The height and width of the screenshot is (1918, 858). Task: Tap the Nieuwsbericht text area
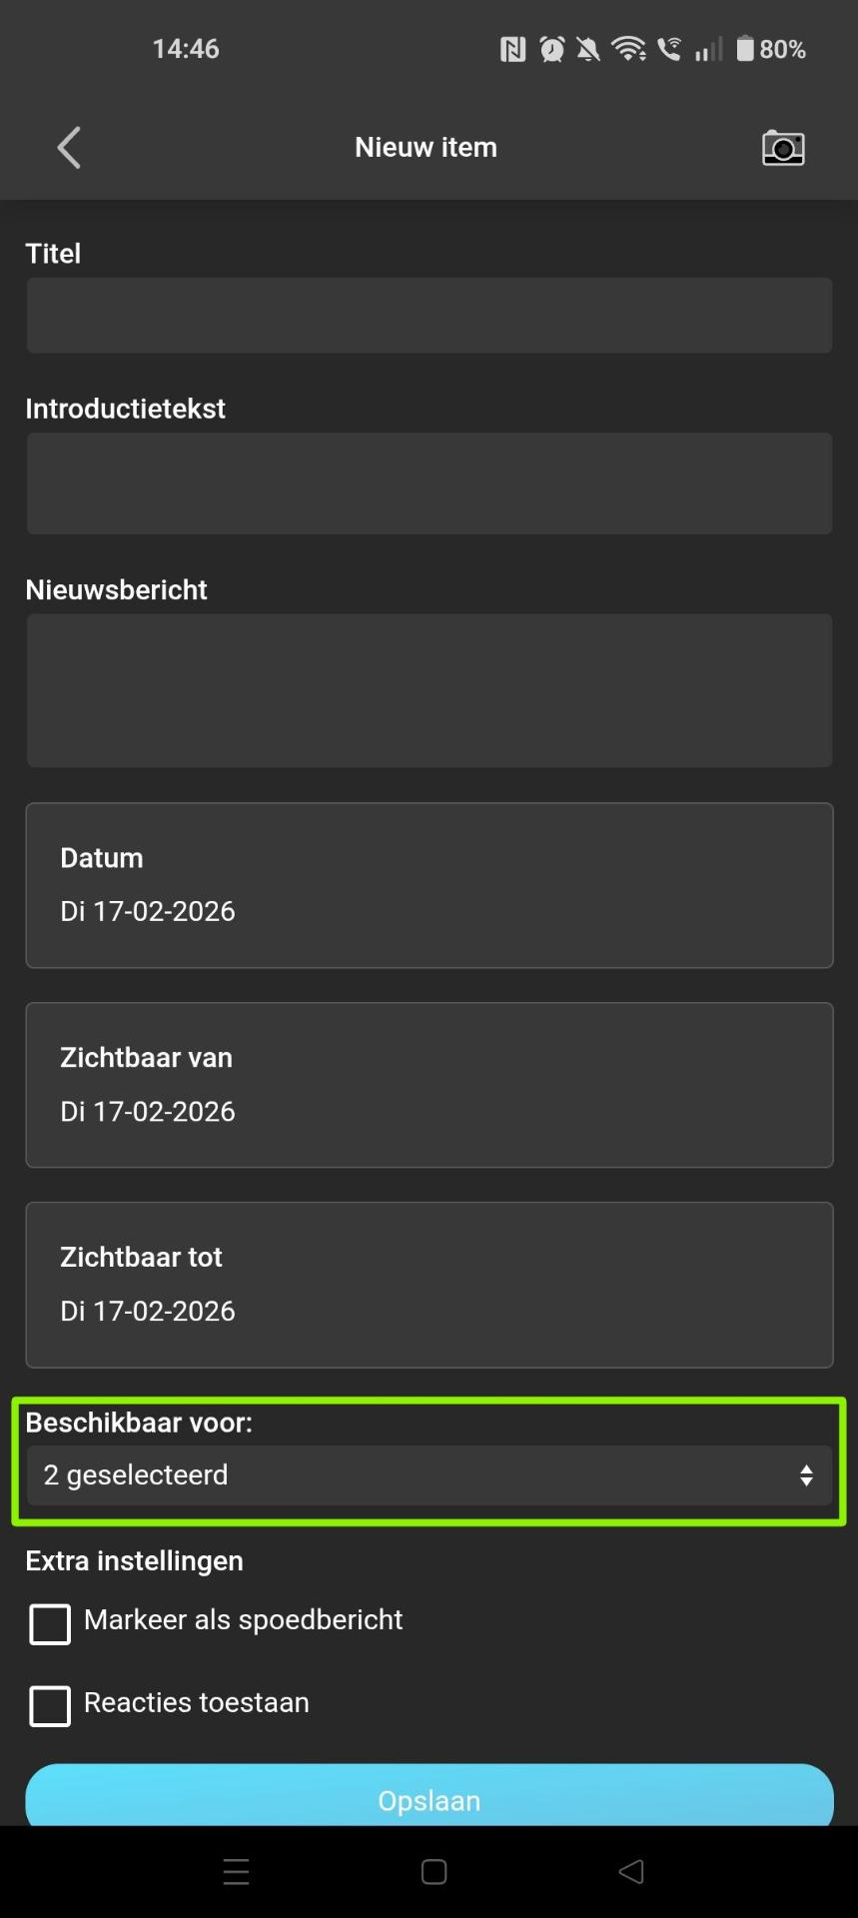point(429,690)
